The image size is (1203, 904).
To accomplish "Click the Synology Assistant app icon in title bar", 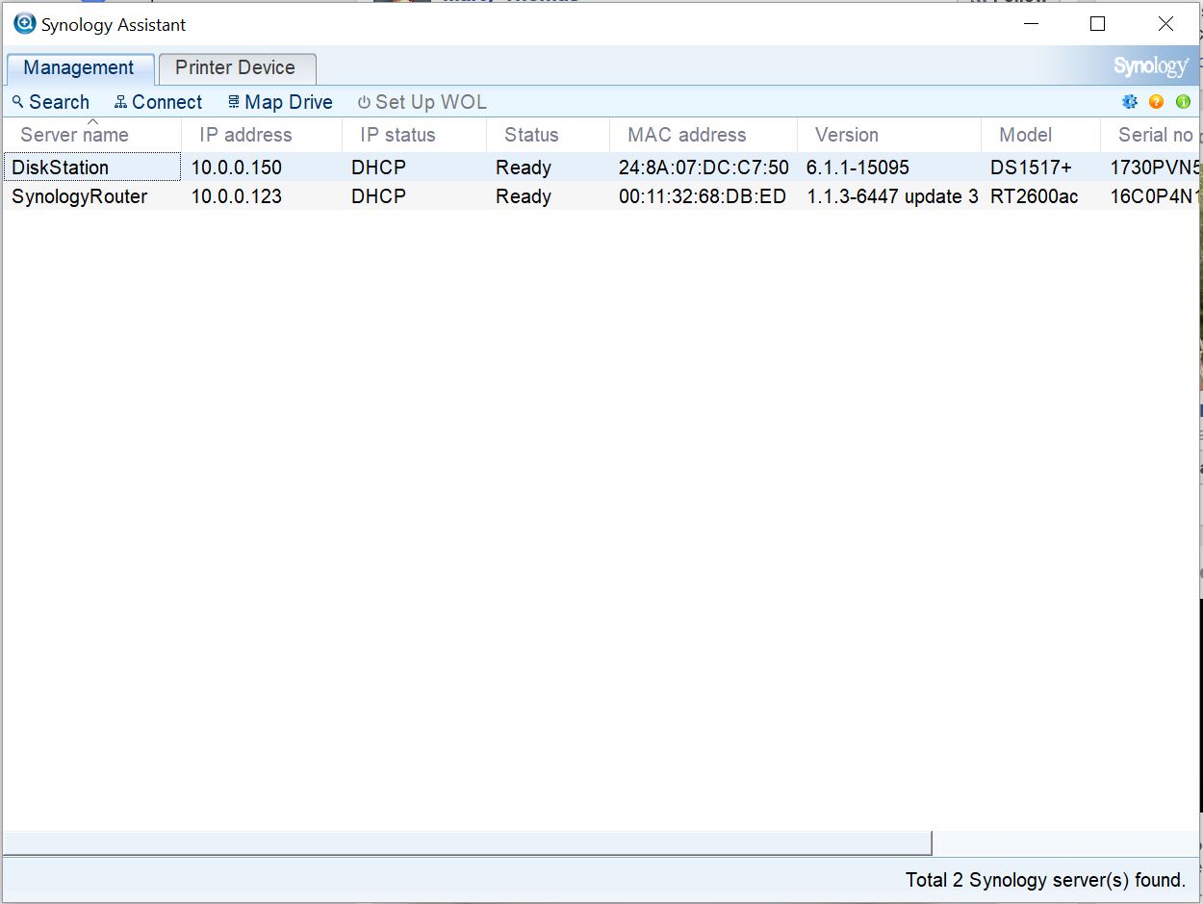I will [24, 24].
